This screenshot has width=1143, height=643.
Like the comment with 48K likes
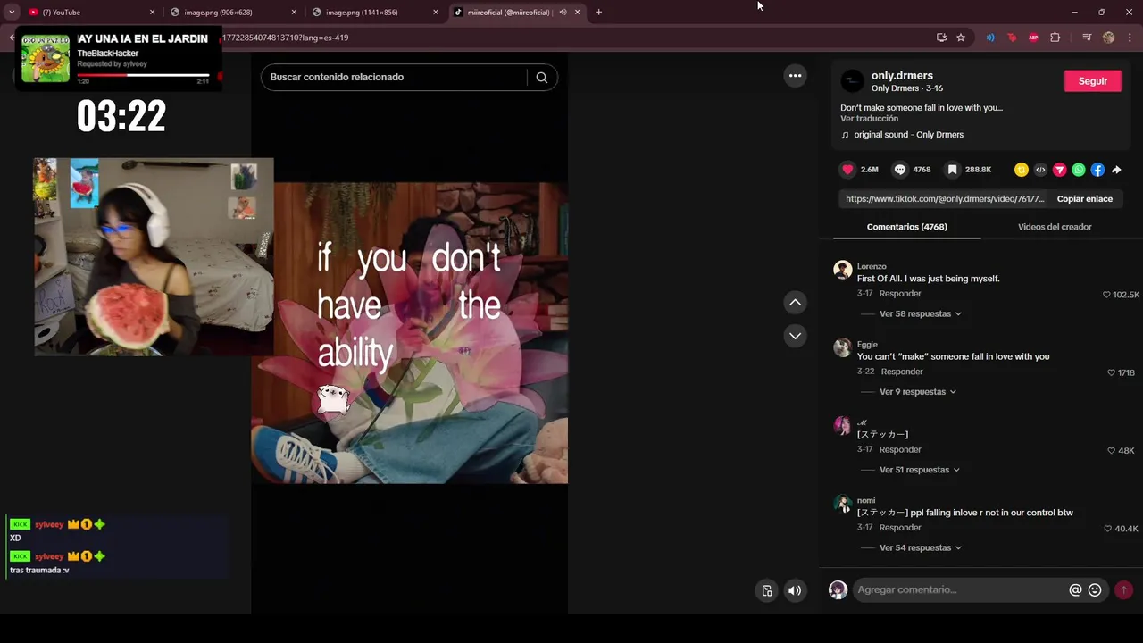pos(1111,451)
